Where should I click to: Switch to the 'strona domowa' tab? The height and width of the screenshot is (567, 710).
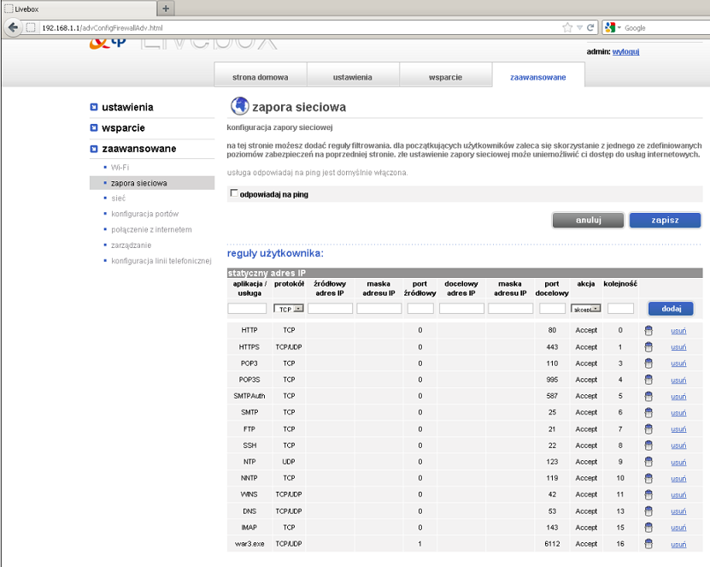tap(260, 77)
